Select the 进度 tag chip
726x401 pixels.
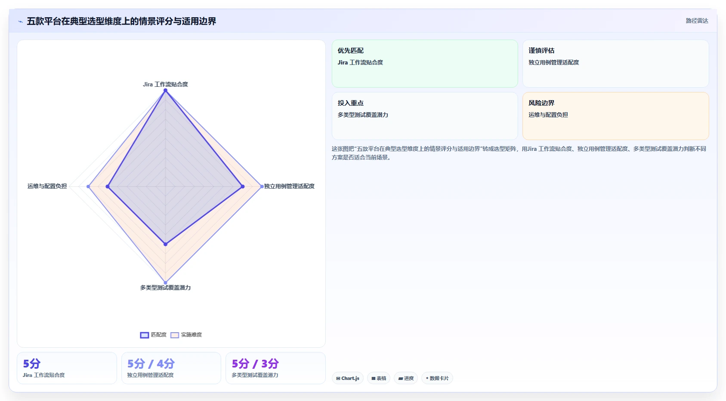(x=406, y=378)
